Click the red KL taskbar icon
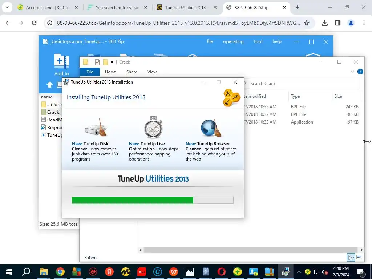 (141, 272)
